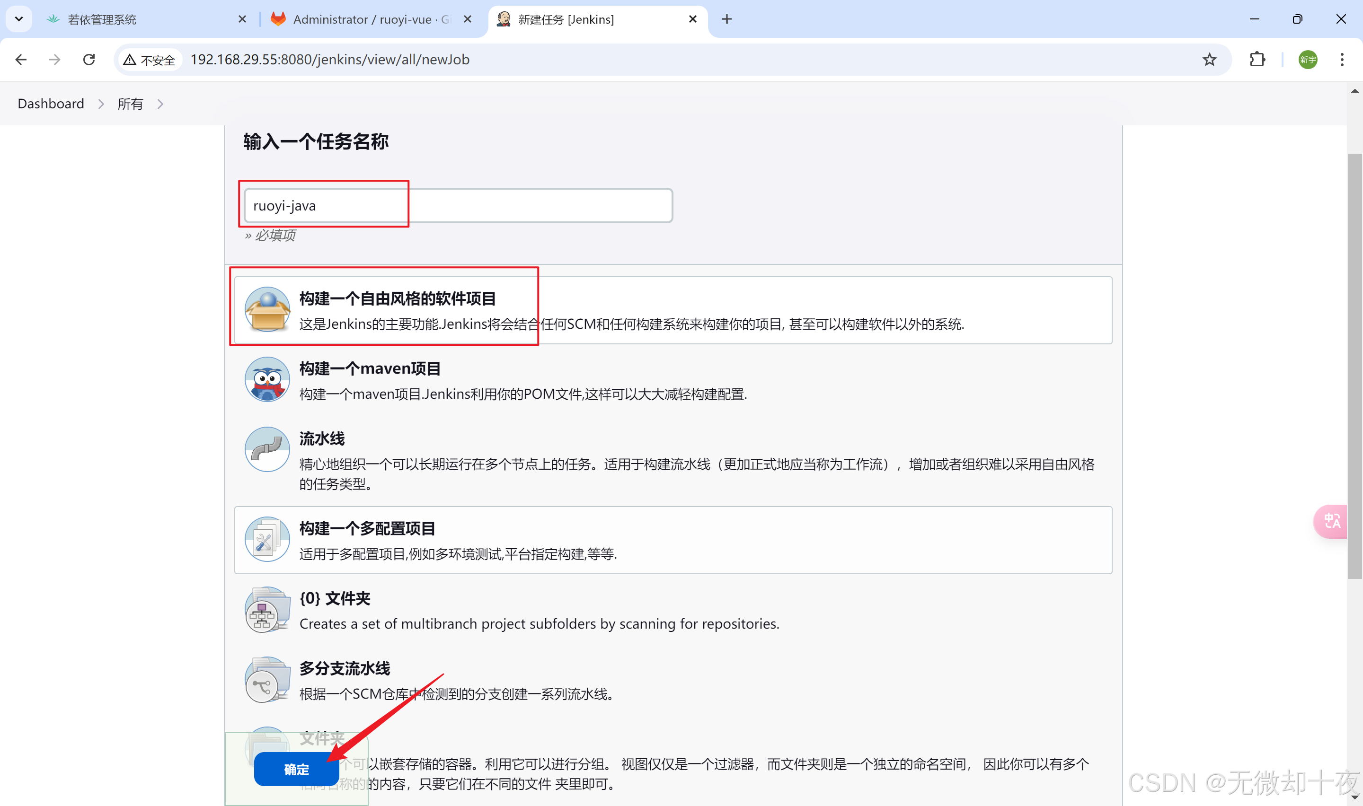This screenshot has height=806, width=1363.
Task: Click the 确定 confirm button
Action: (x=296, y=770)
